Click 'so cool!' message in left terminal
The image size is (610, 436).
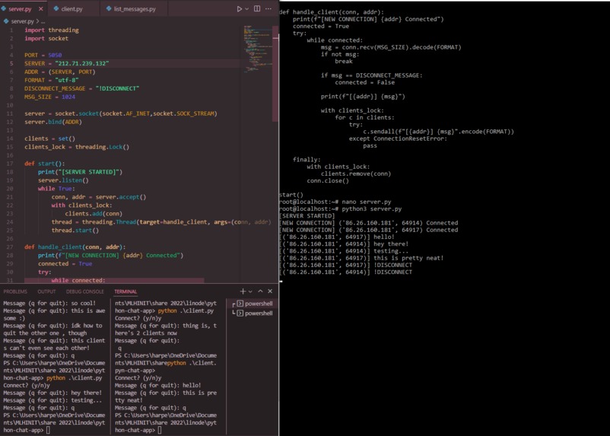83,304
